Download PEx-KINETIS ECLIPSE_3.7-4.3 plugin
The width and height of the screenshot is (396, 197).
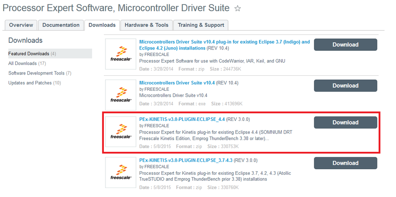(x=346, y=163)
